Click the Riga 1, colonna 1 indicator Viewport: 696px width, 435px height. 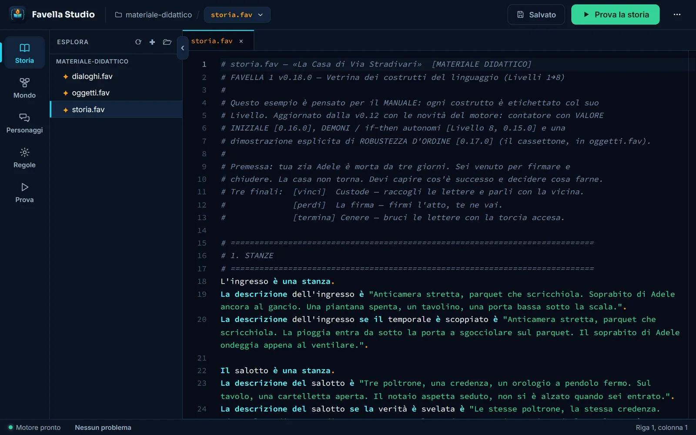662,428
